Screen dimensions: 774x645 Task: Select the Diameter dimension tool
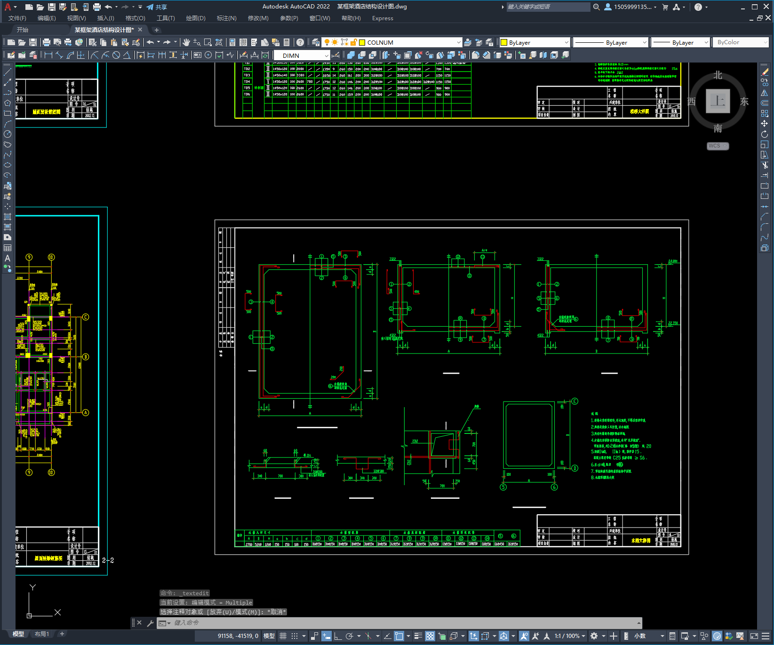click(116, 55)
